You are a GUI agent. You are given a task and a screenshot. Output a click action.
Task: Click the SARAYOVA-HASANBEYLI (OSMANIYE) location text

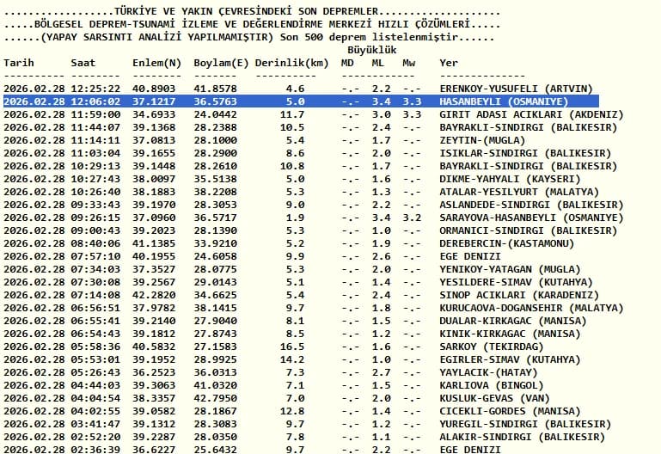531,218
